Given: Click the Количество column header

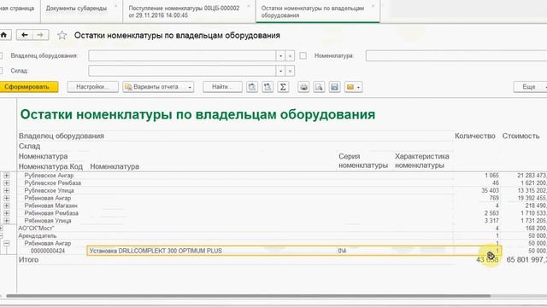Looking at the screenshot, I should (x=475, y=136).
